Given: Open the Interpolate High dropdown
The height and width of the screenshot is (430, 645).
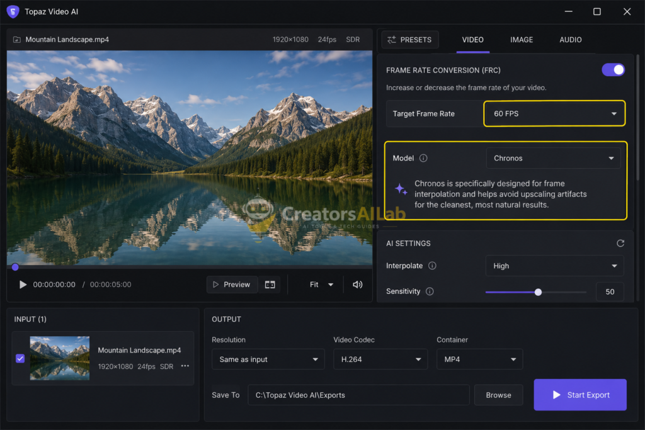Looking at the screenshot, I should pos(554,266).
